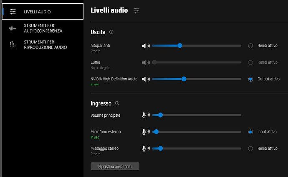Switch to Strumenti per audioconferenza
288x177 pixels.
point(42,28)
